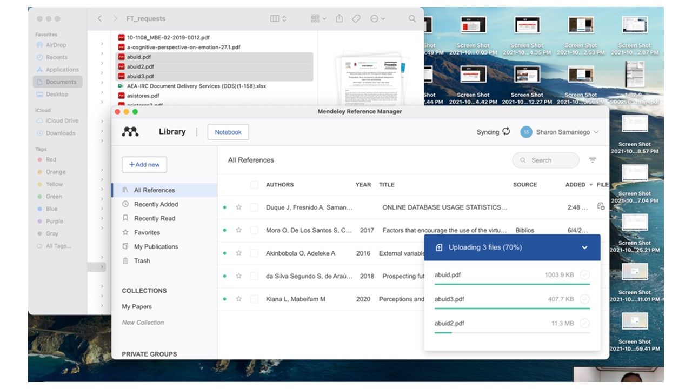Switch to the Notebook tab
This screenshot has height=389, width=692.
pyautogui.click(x=228, y=132)
